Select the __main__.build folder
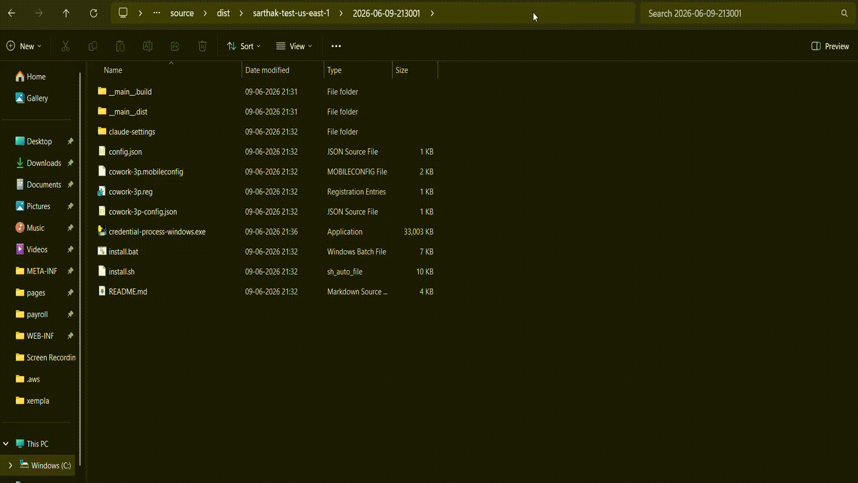Screen dimensions: 858x483 pos(130,92)
